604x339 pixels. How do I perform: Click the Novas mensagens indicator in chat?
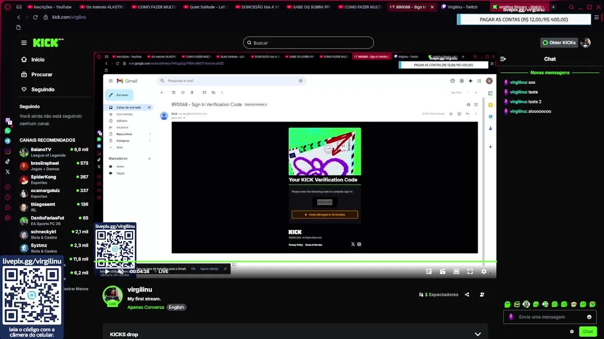(x=550, y=73)
